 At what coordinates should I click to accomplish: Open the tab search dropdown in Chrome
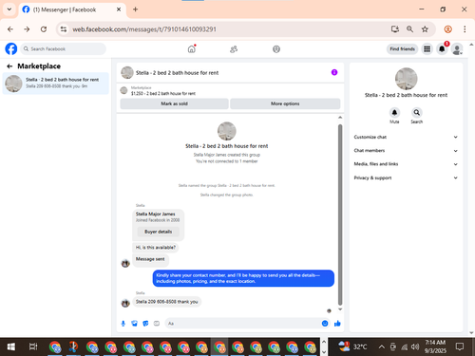coord(9,9)
